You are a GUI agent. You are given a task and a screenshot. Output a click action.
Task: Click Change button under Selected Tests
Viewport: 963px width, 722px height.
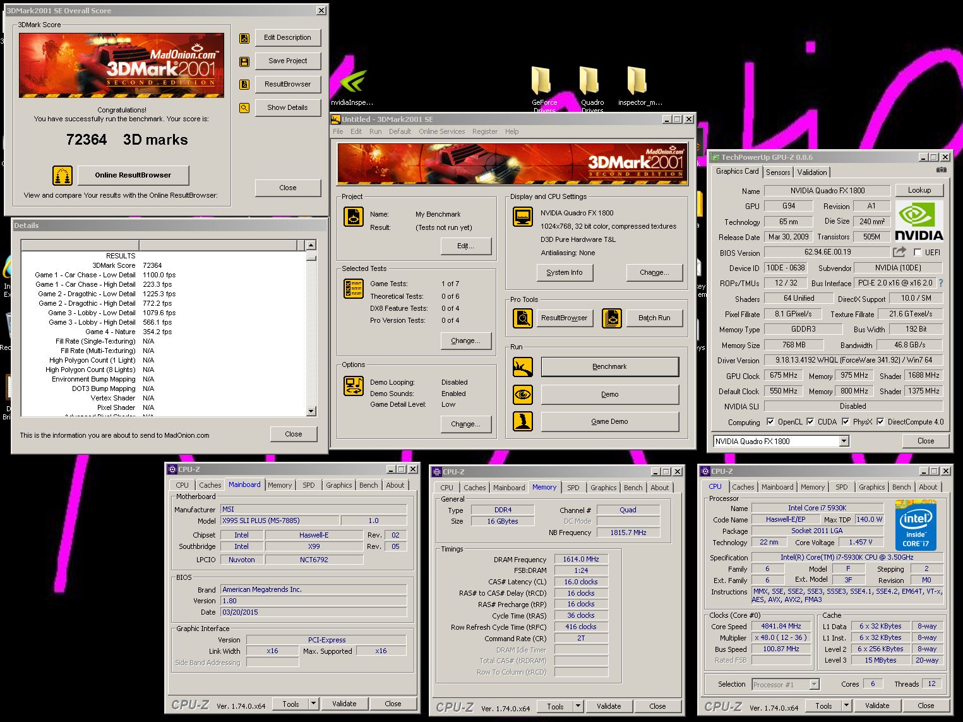(466, 340)
